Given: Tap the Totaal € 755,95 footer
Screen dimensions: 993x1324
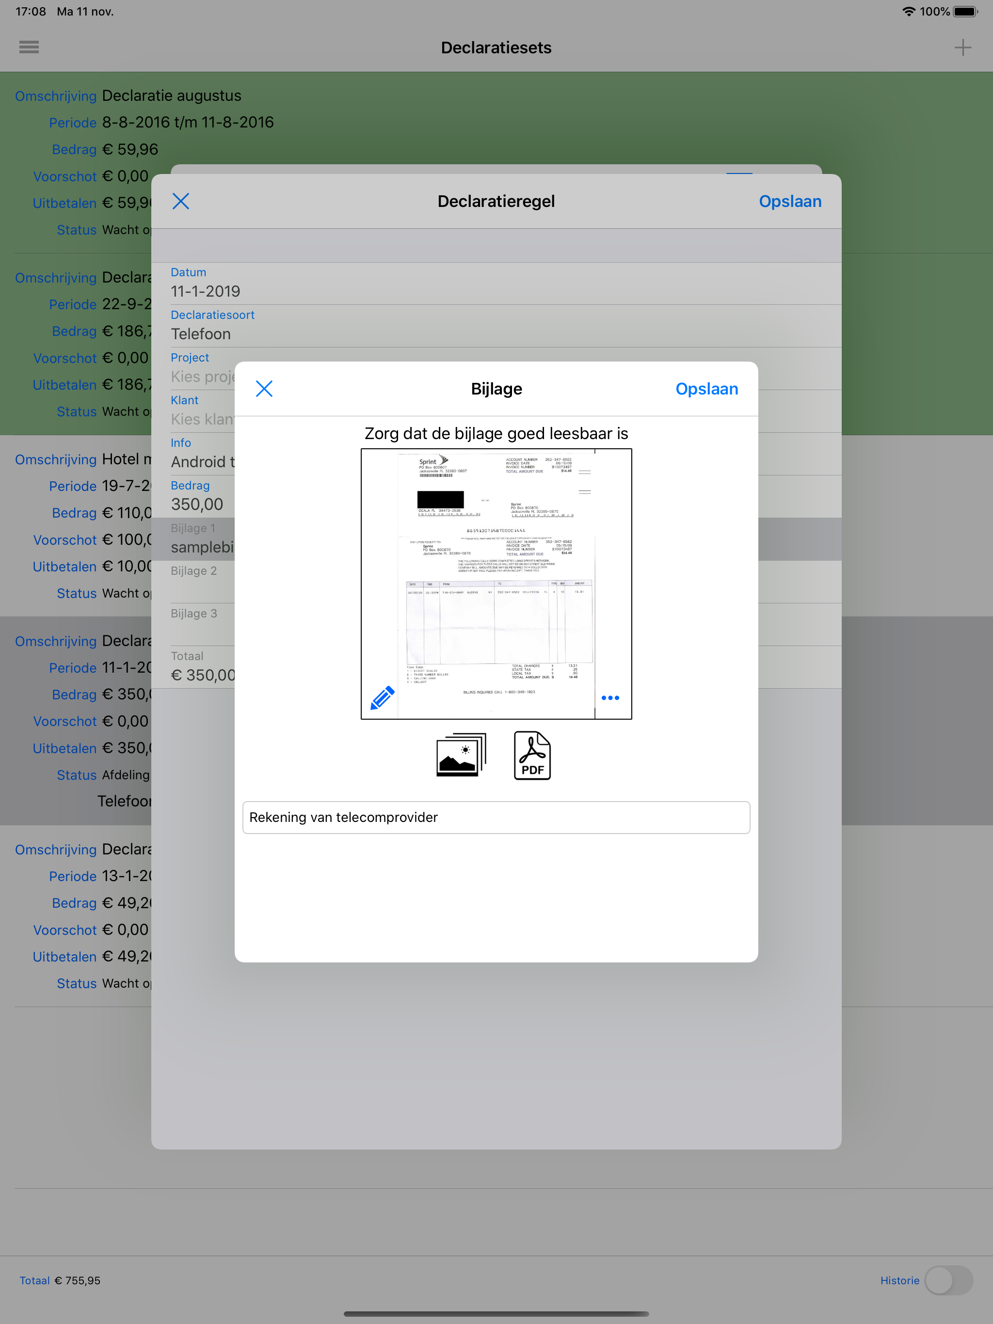Looking at the screenshot, I should click(x=60, y=1280).
